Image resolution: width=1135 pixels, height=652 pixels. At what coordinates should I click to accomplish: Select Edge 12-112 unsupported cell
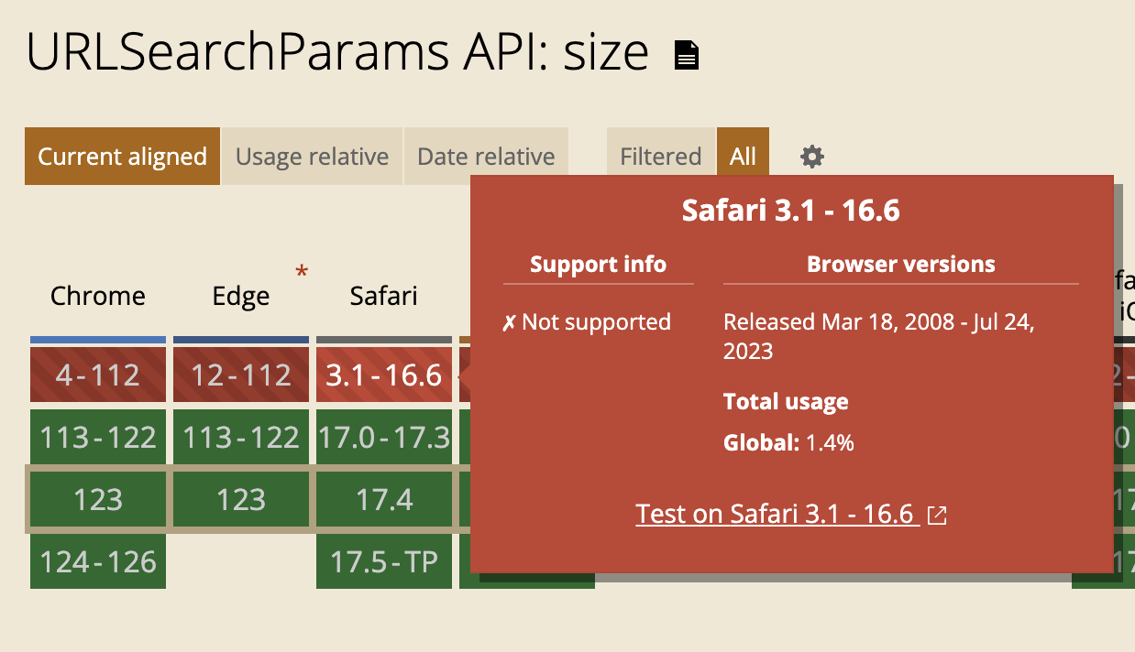pos(241,375)
